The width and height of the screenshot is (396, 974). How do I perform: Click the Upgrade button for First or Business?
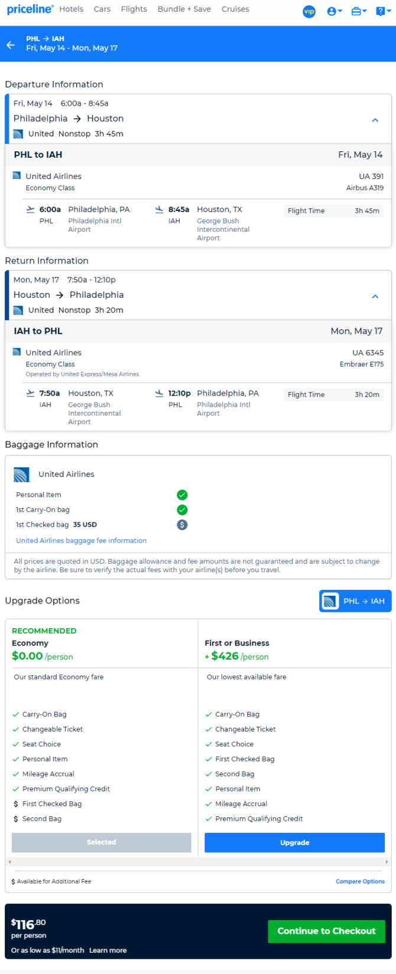294,842
